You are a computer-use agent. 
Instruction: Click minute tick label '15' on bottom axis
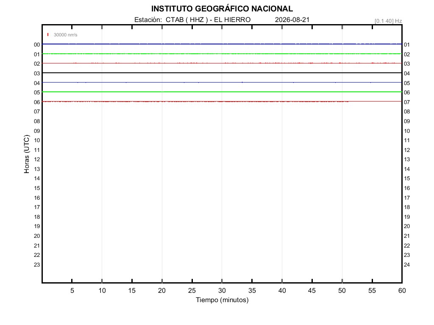[132, 290]
